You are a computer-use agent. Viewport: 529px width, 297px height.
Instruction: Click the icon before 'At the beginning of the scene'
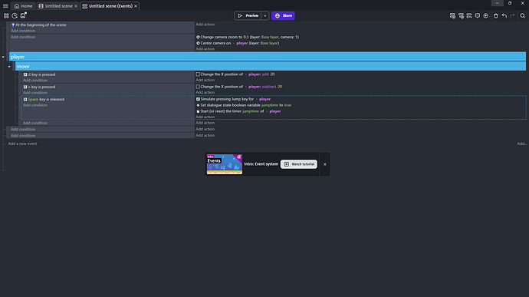[13, 25]
